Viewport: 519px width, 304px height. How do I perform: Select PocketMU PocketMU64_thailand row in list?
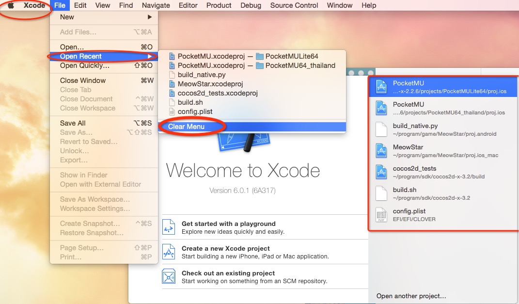click(x=443, y=108)
